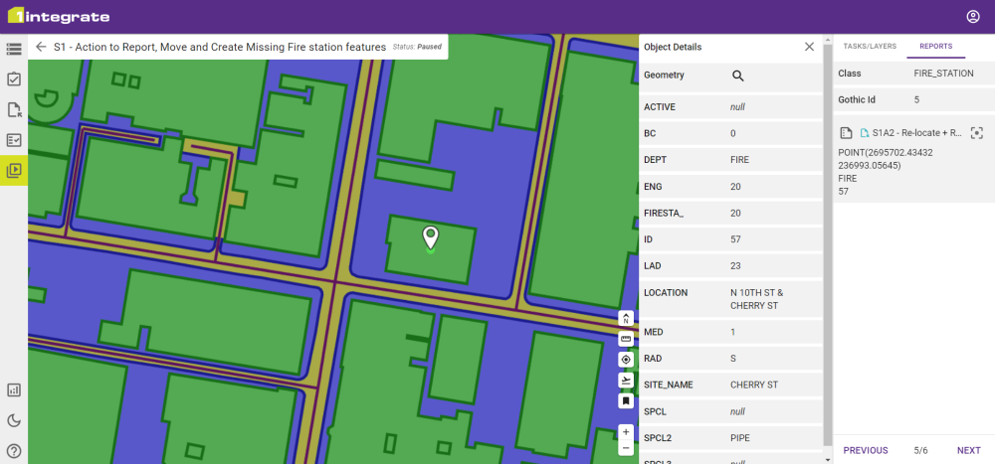Click the 1integrate logo
This screenshot has height=464, width=995.
(x=59, y=17)
